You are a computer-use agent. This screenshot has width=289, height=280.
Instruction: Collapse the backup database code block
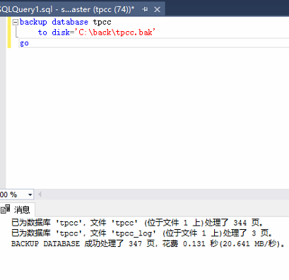coord(16,23)
